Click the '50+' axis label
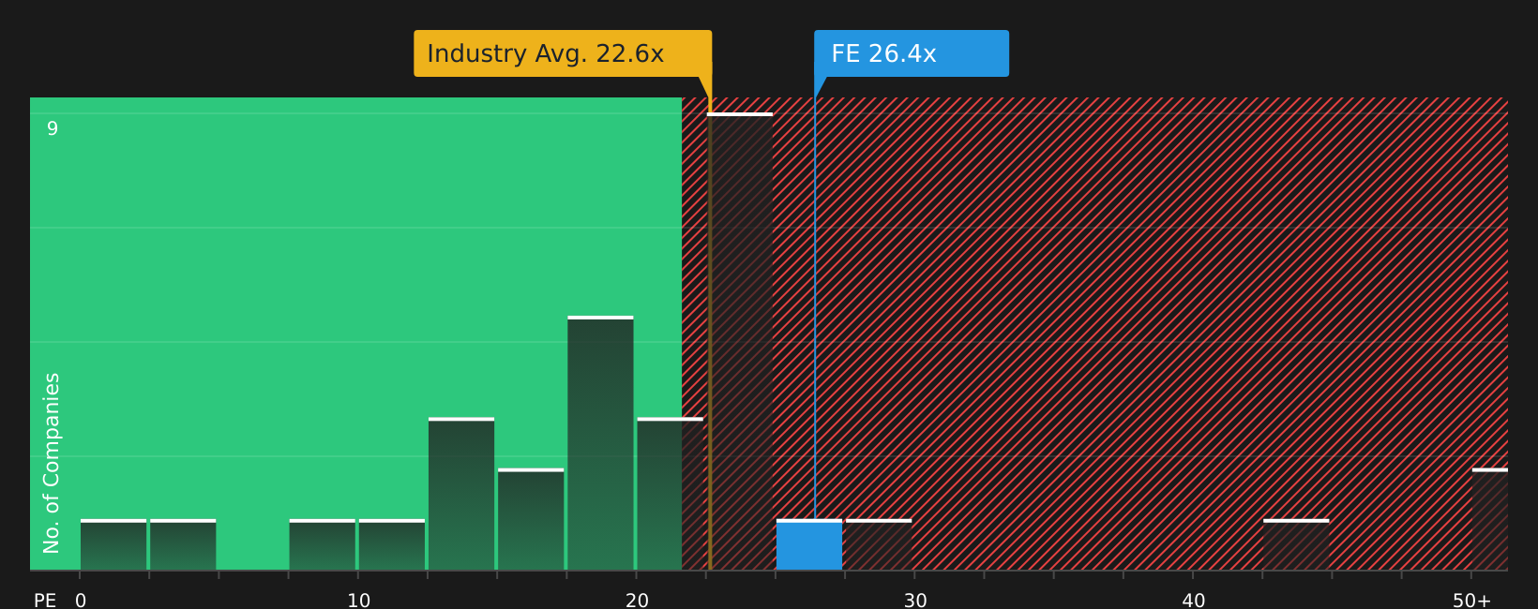 pyautogui.click(x=1471, y=601)
